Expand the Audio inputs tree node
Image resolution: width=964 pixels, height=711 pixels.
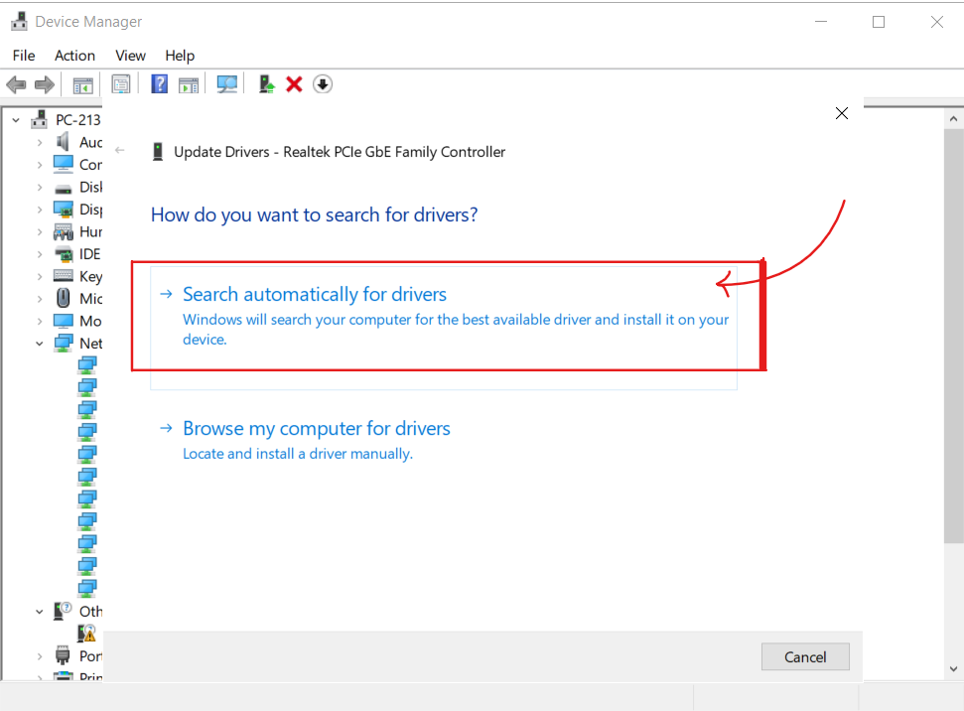click(x=40, y=142)
